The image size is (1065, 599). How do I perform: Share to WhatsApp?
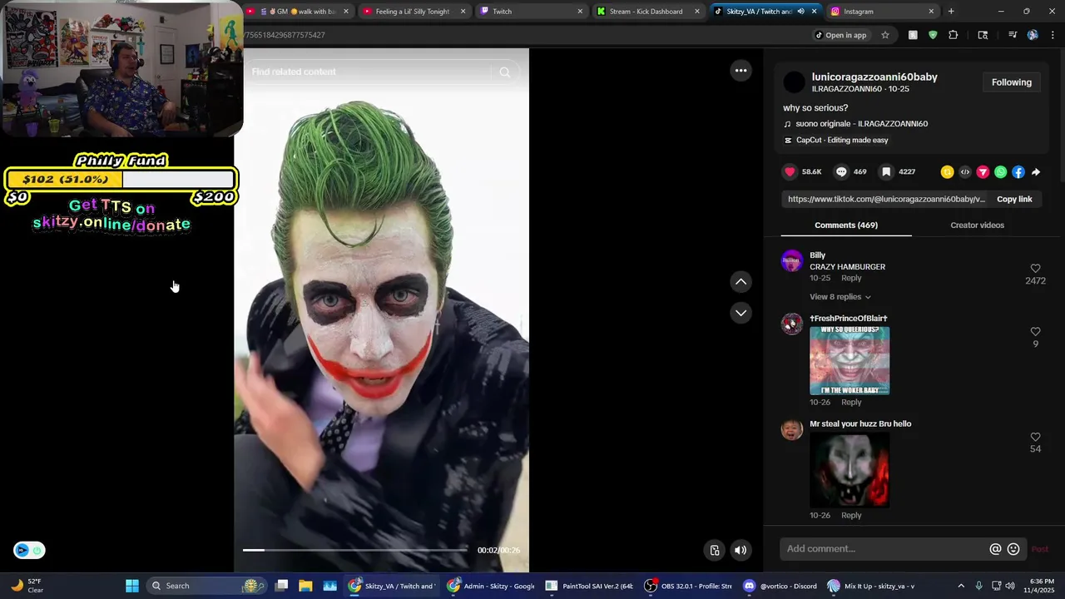pos(1000,172)
